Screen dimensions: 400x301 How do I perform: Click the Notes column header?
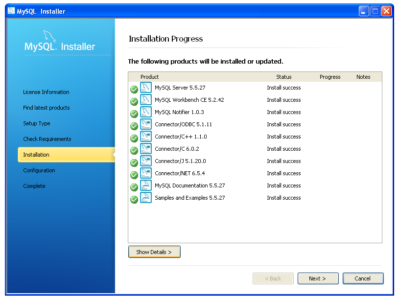pos(363,77)
